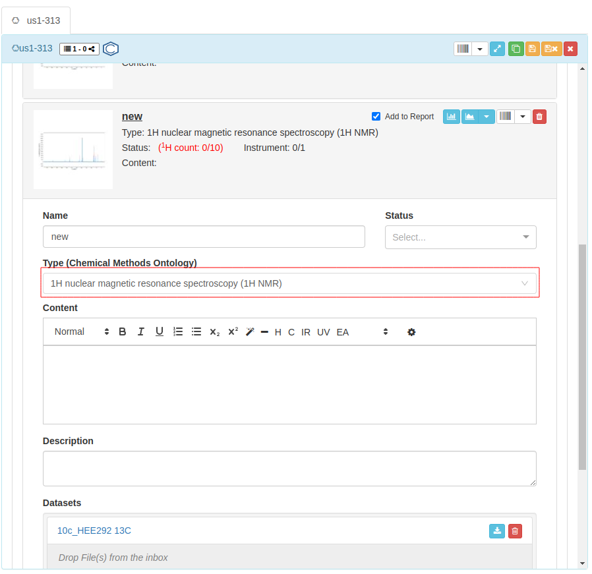This screenshot has height=574, width=592.
Task: Click the clear formatting wand icon
Action: pyautogui.click(x=250, y=332)
